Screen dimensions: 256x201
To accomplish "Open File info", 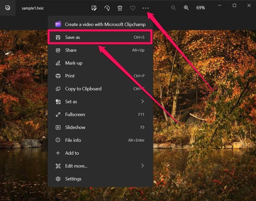I will pyautogui.click(x=100, y=140).
